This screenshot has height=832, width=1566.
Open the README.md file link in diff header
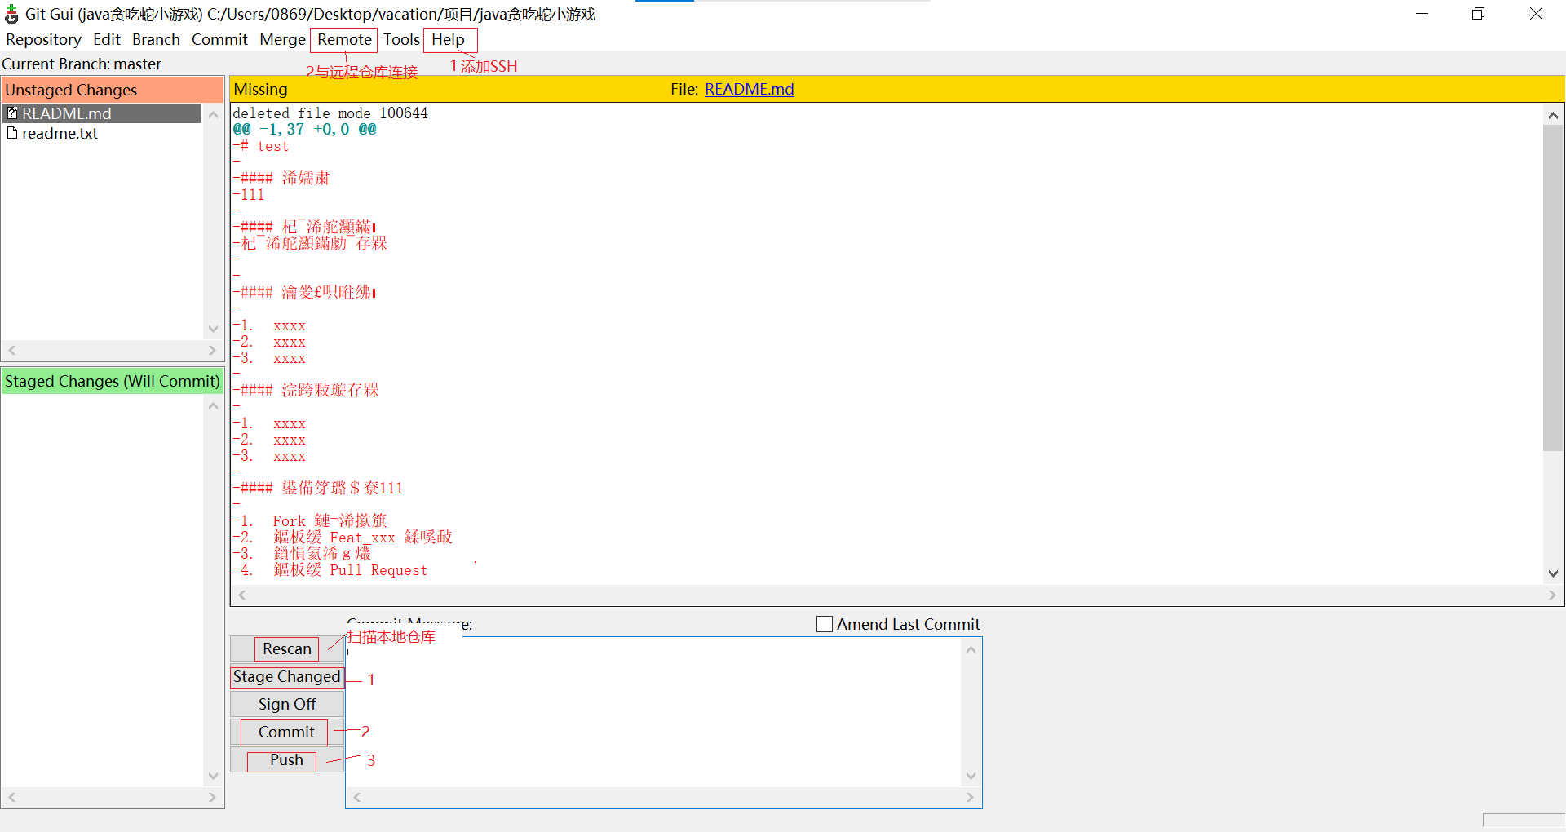(x=749, y=90)
